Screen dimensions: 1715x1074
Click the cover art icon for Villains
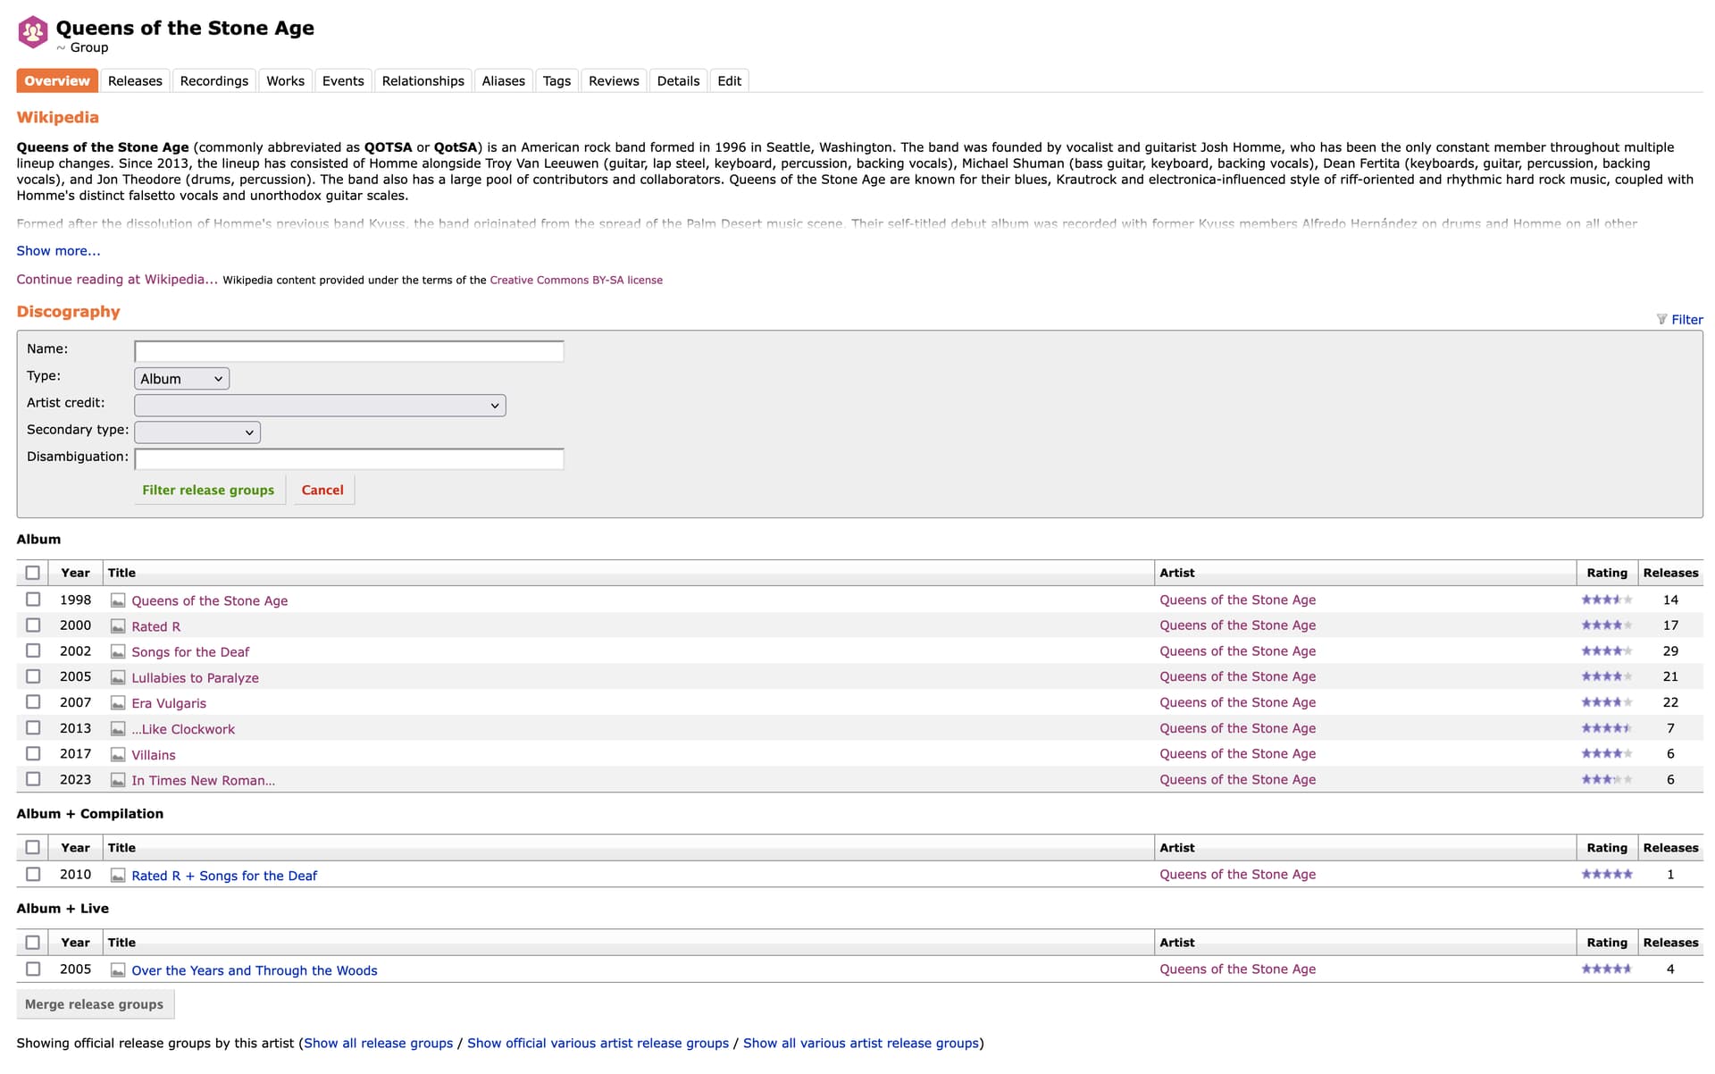[x=118, y=755]
